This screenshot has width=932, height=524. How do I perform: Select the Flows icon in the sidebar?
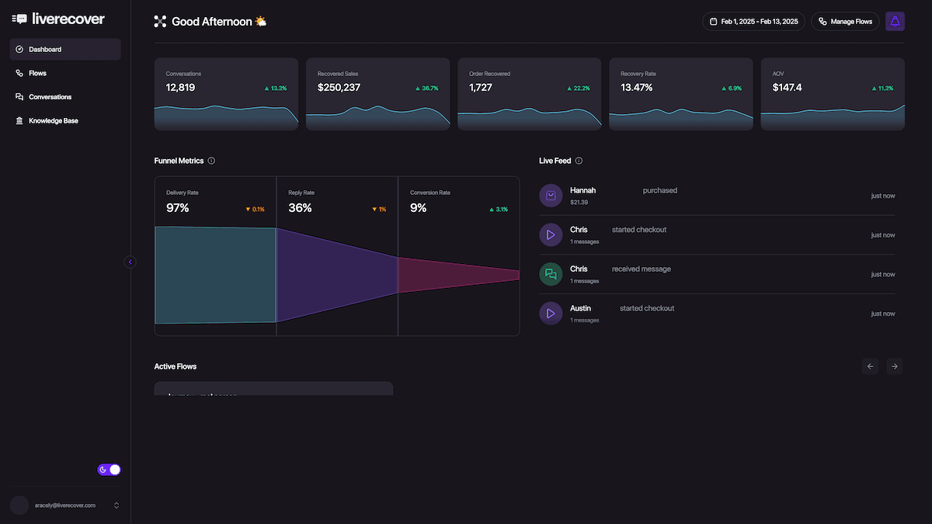click(19, 73)
